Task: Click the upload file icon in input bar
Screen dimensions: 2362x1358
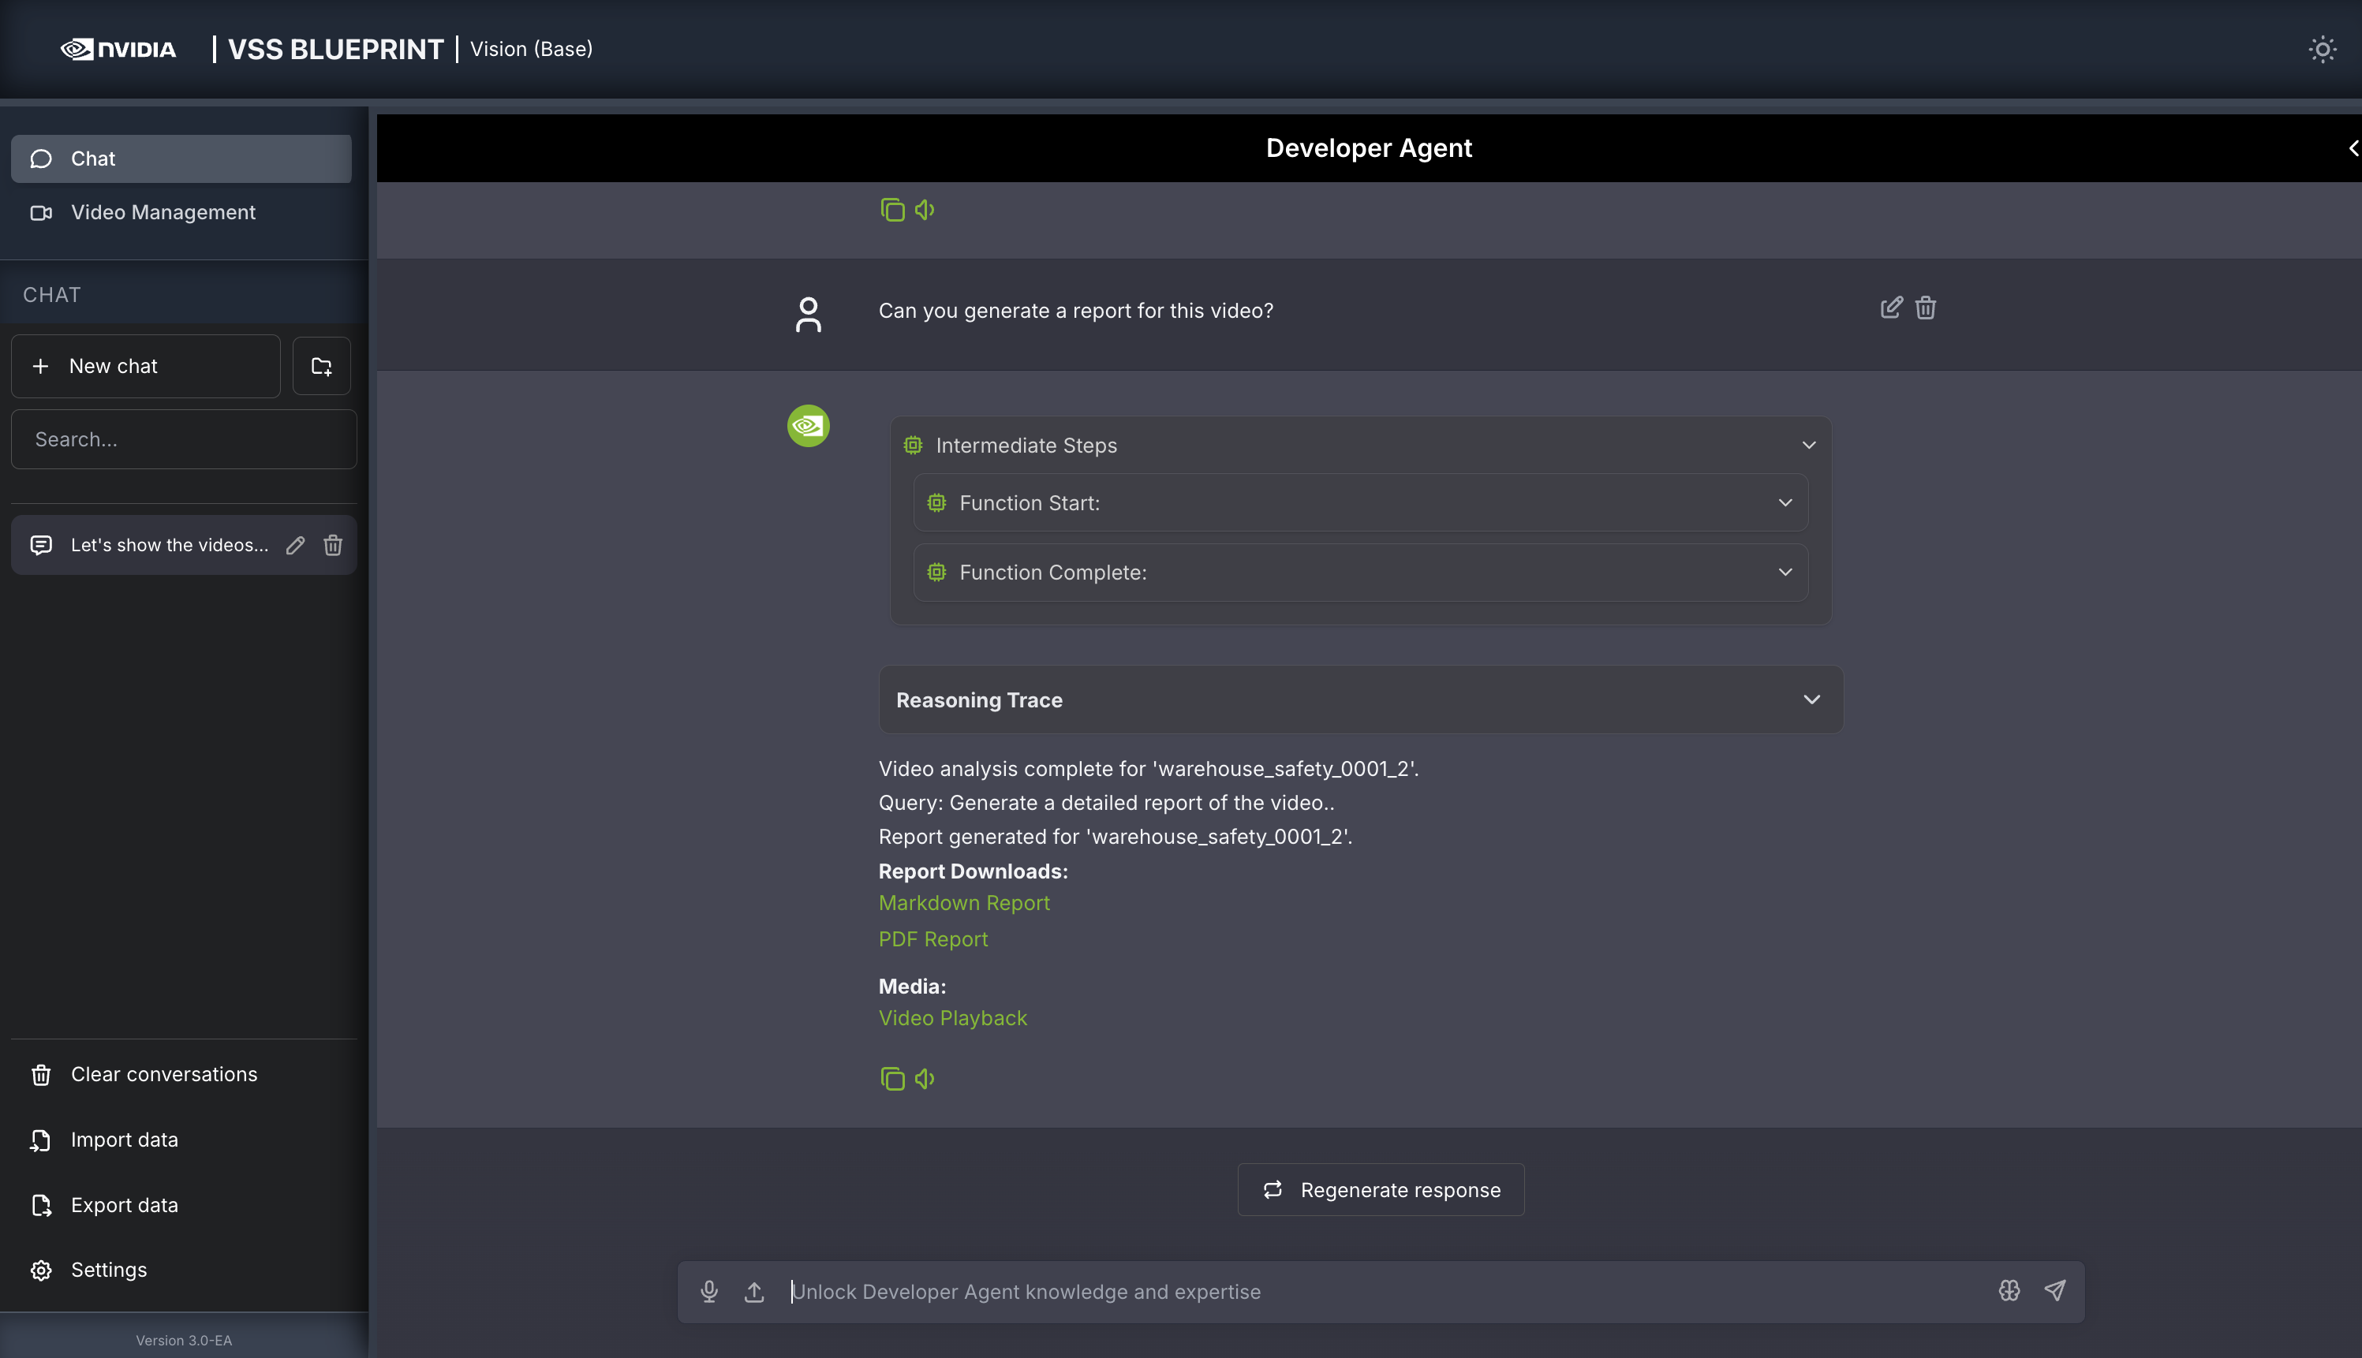Action: 753,1291
